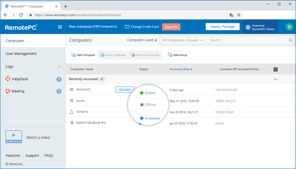Open the Support link
The height and width of the screenshot is (169, 296).
pos(32,155)
